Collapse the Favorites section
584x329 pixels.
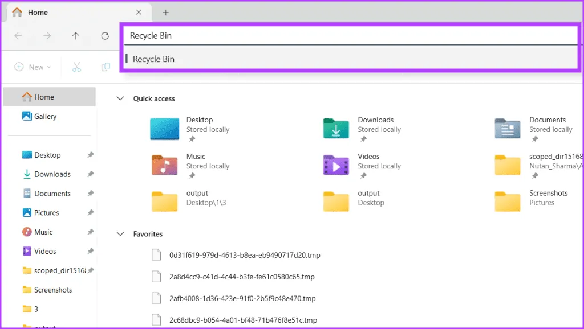[x=120, y=234]
